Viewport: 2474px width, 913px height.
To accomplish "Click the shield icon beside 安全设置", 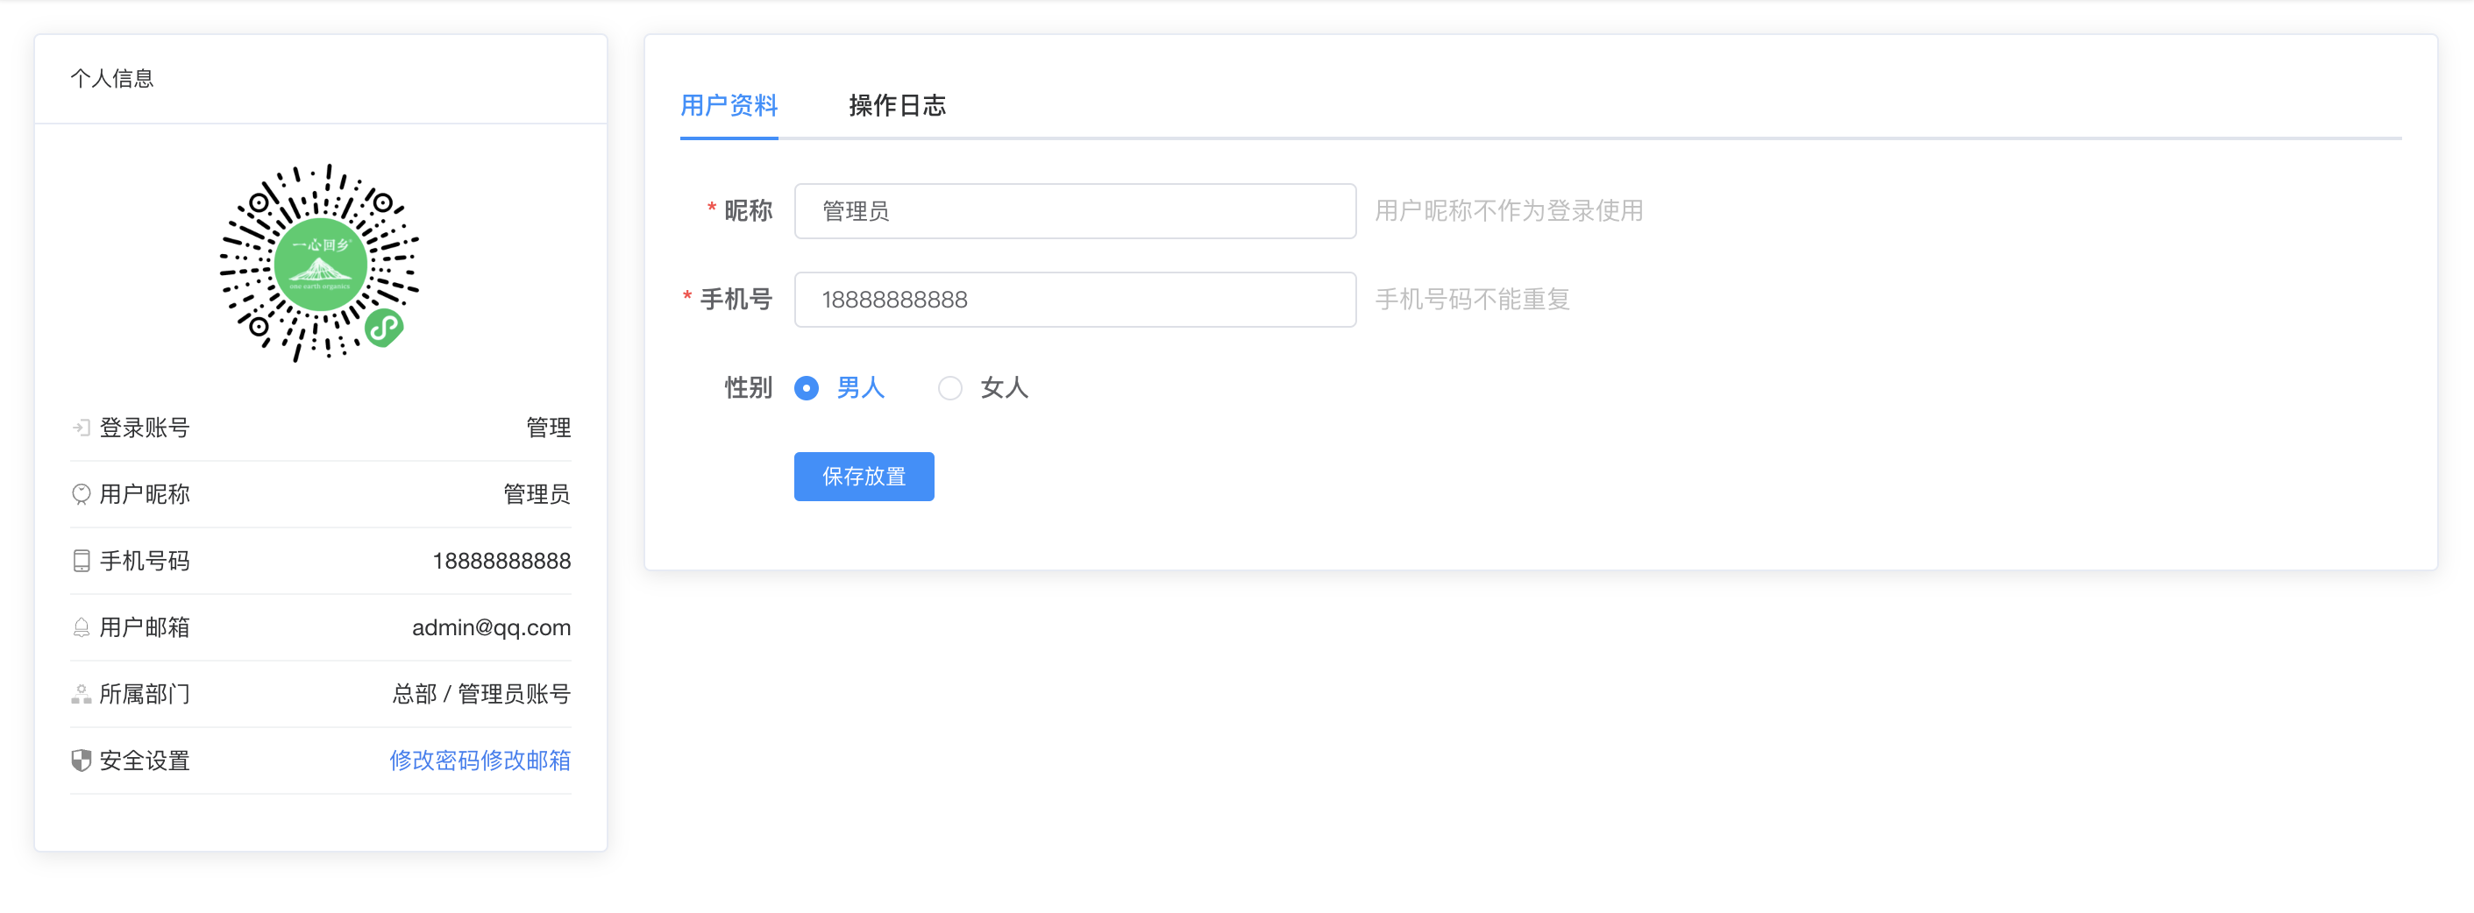I will [x=81, y=761].
